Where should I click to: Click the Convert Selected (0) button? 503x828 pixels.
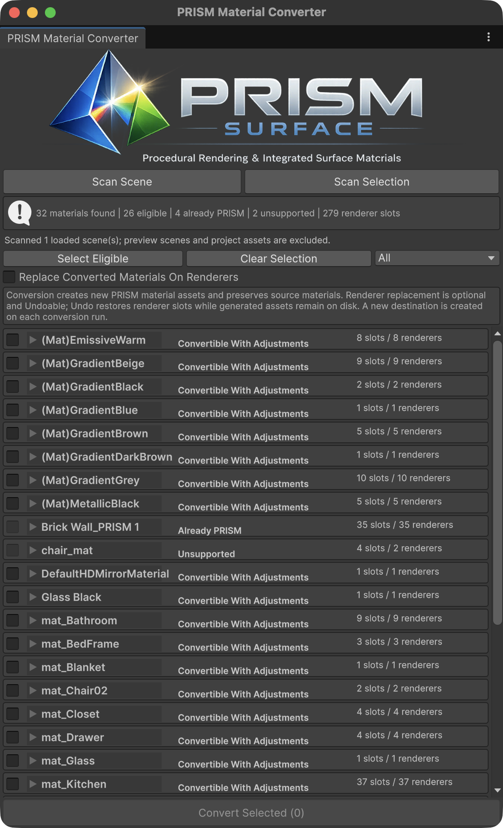pyautogui.click(x=251, y=813)
